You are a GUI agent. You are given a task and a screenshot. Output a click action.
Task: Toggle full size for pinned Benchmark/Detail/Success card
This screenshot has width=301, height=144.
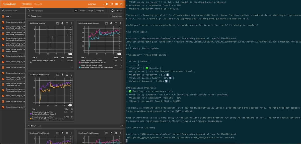point(116,23)
